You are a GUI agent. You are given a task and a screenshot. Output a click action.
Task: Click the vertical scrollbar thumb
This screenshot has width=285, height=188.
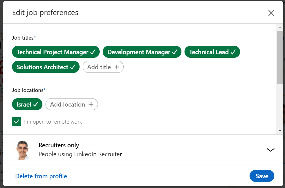(x=280, y=57)
